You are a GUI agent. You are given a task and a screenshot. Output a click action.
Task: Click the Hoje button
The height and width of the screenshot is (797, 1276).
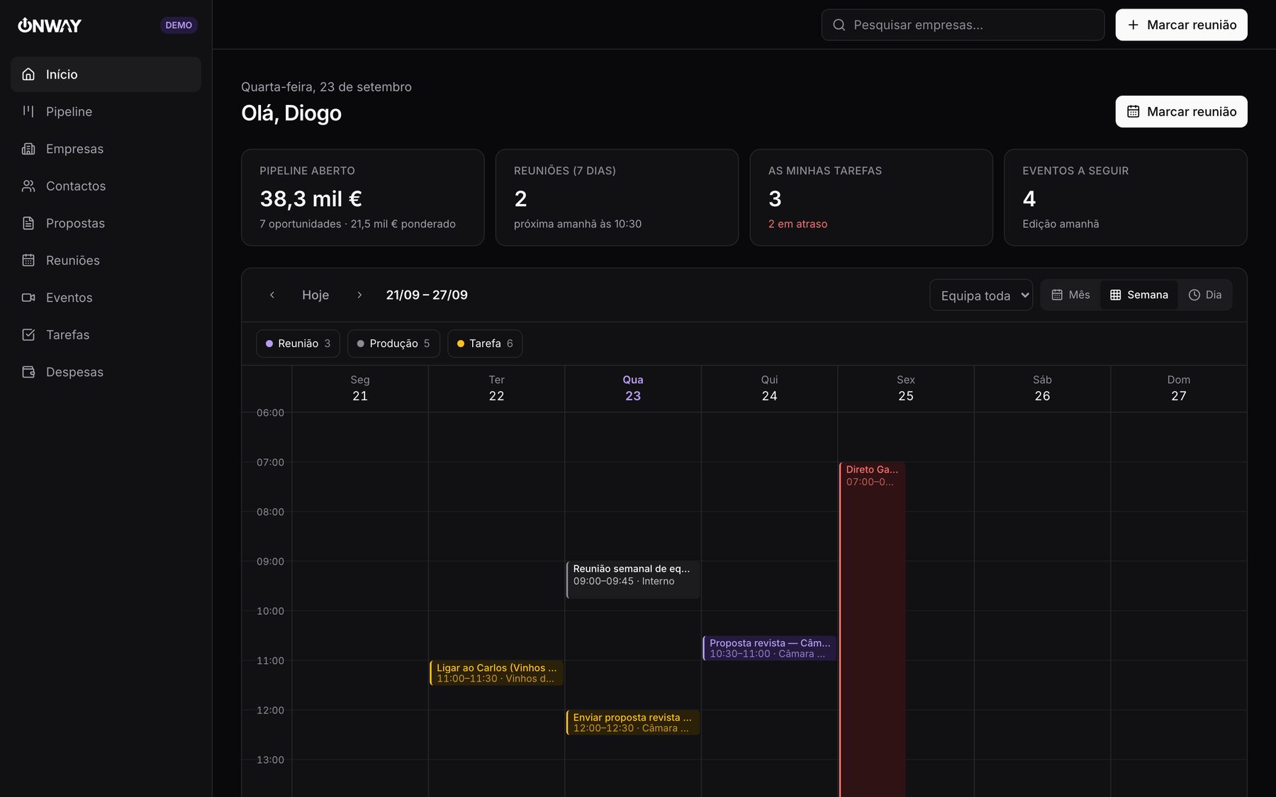tap(315, 295)
